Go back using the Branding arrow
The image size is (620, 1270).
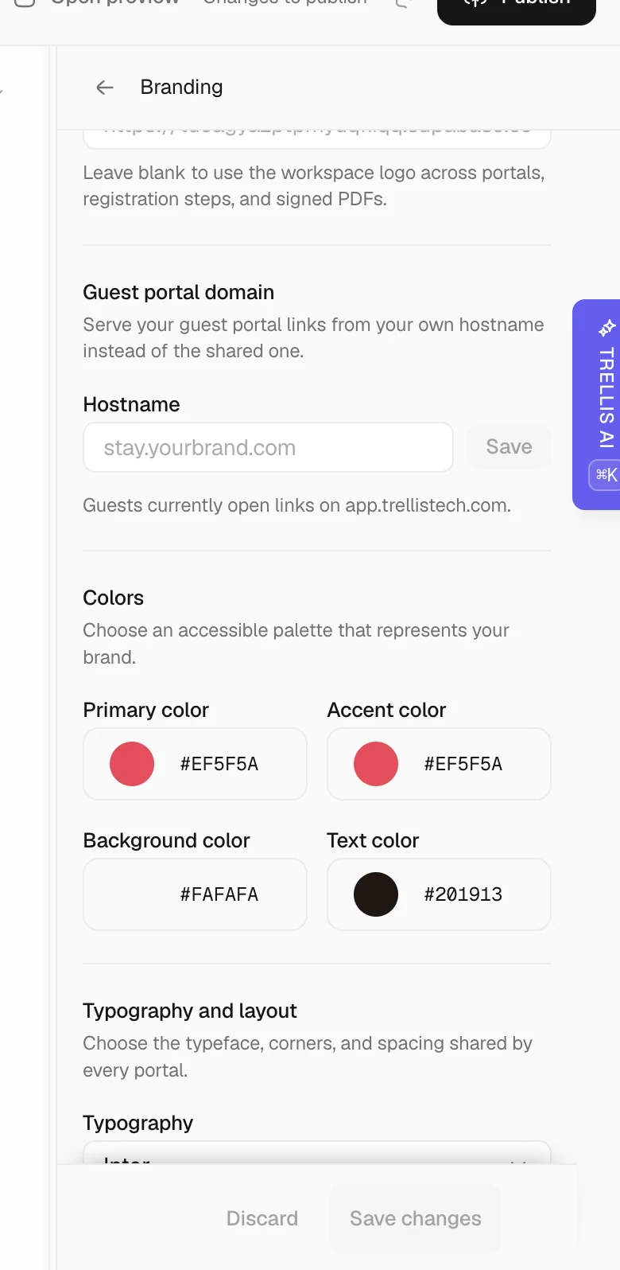click(x=105, y=88)
